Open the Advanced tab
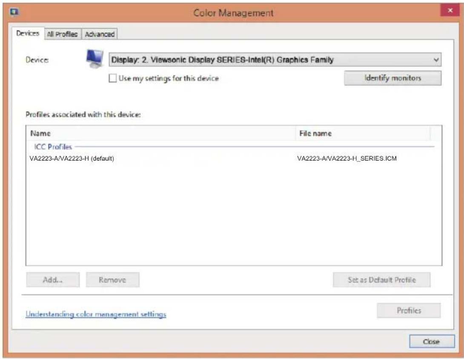Viewport: 464px width, 359px height. 100,34
